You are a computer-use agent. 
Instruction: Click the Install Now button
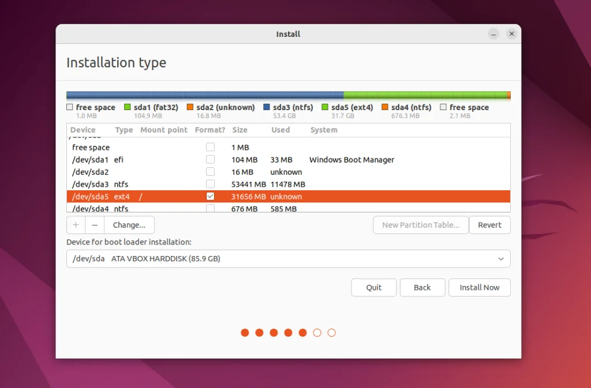[479, 287]
